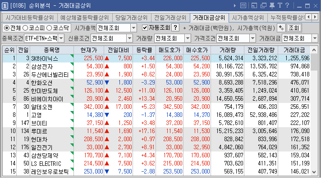
Task: Open the 신용조건 dropdown
Action: (x=129, y=38)
